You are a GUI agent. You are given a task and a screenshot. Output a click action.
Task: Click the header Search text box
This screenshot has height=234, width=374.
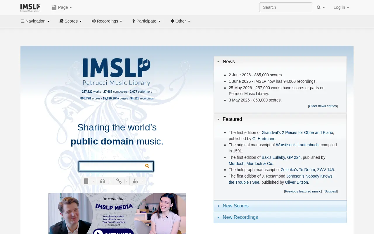pos(286,7)
